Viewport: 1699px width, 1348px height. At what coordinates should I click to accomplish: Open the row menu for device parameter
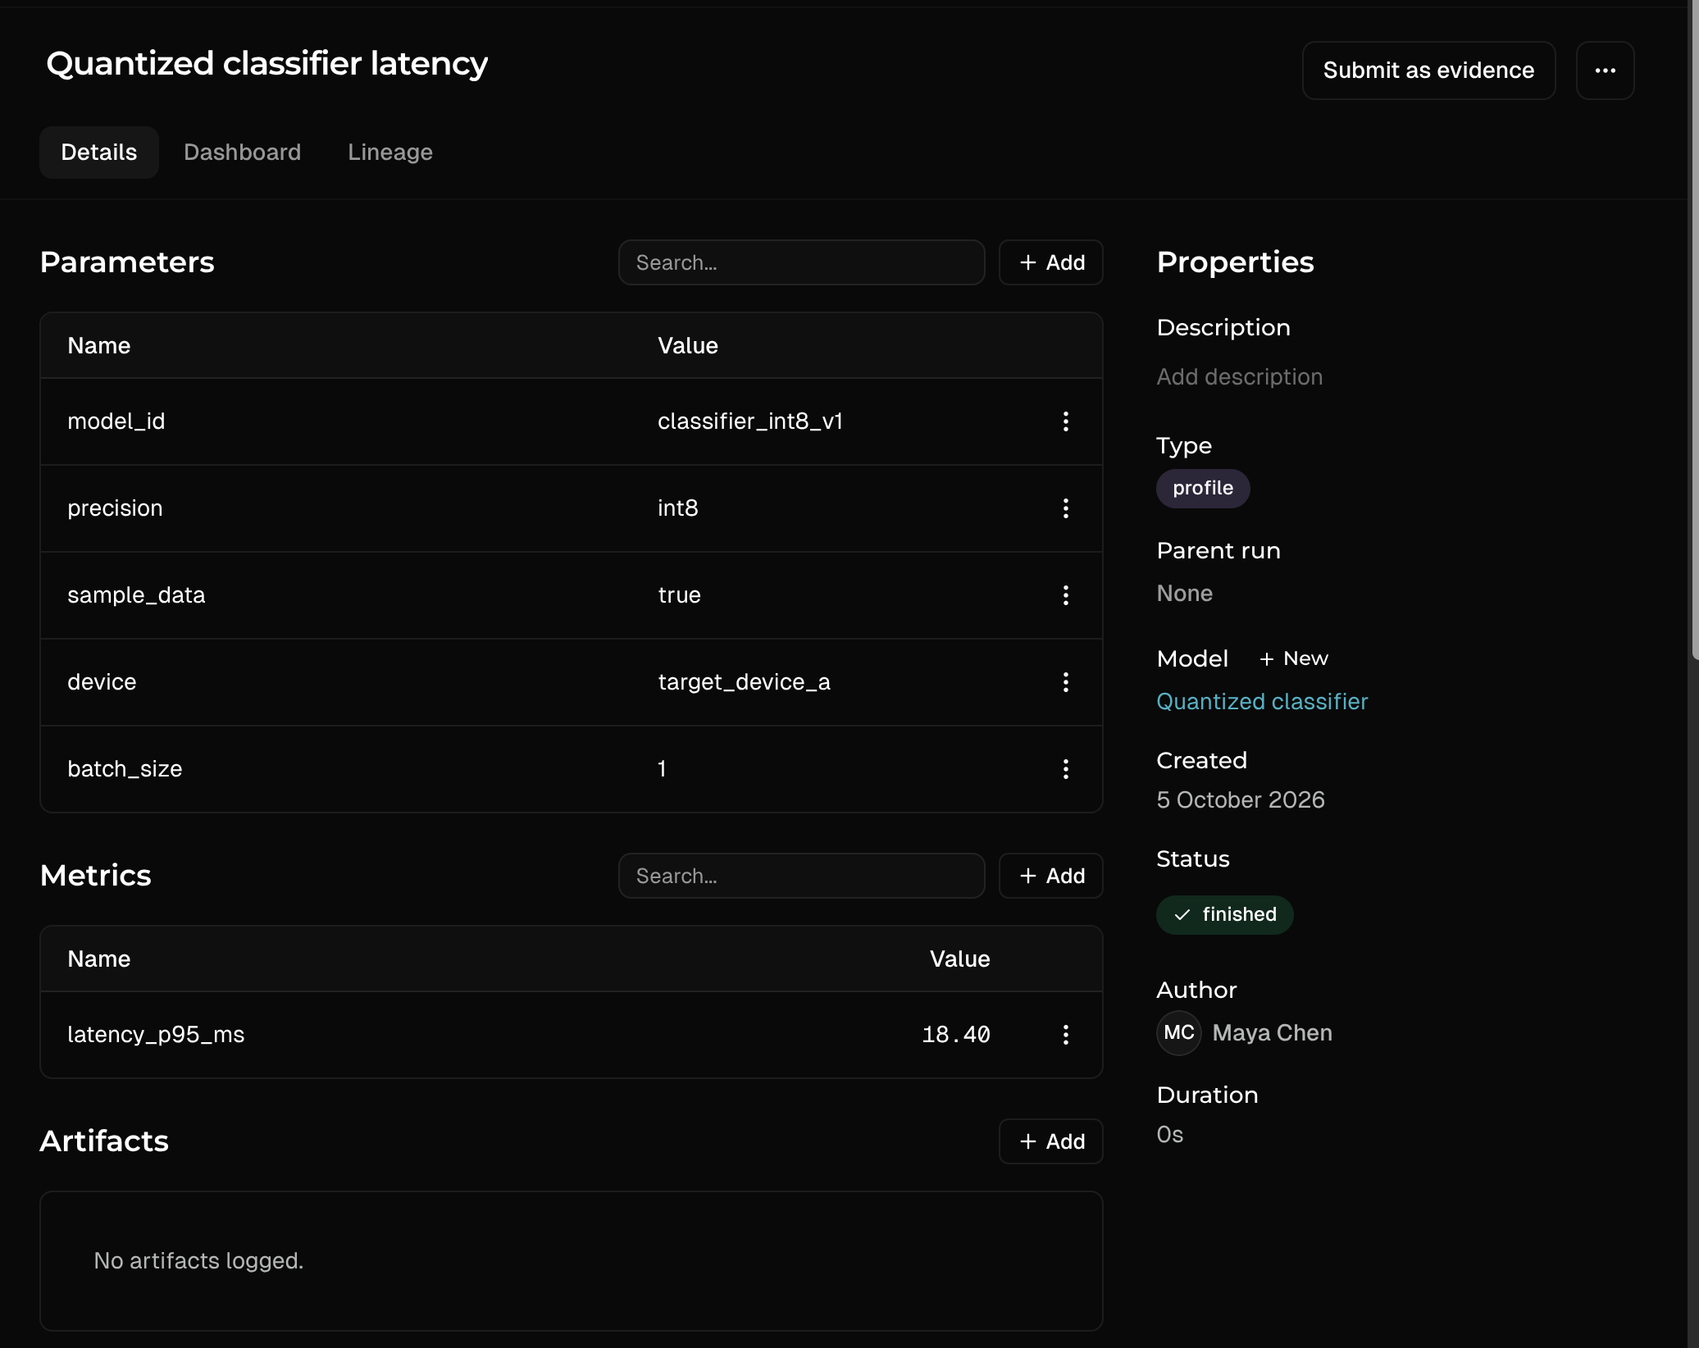pos(1065,682)
